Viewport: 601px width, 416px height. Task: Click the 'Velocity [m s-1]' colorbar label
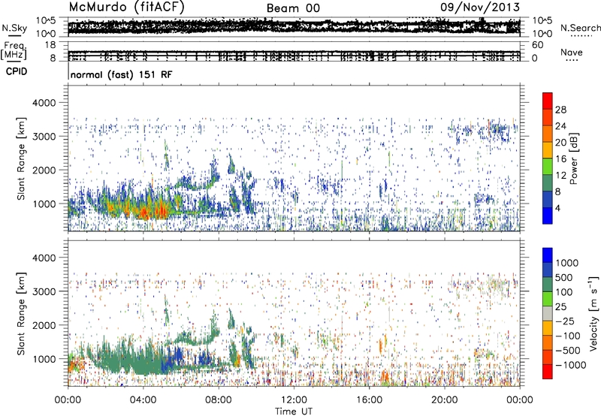(x=593, y=313)
